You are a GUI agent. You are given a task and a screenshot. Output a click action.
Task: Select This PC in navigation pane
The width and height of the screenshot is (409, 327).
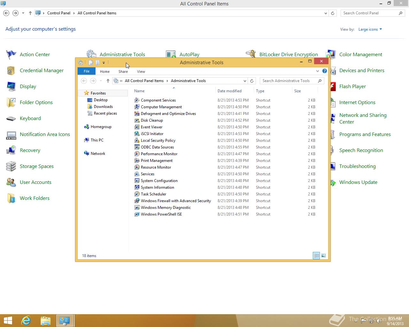[97, 140]
